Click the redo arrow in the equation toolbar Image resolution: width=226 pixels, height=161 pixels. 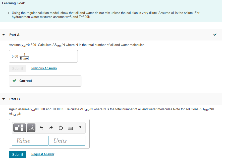[x=51, y=128]
